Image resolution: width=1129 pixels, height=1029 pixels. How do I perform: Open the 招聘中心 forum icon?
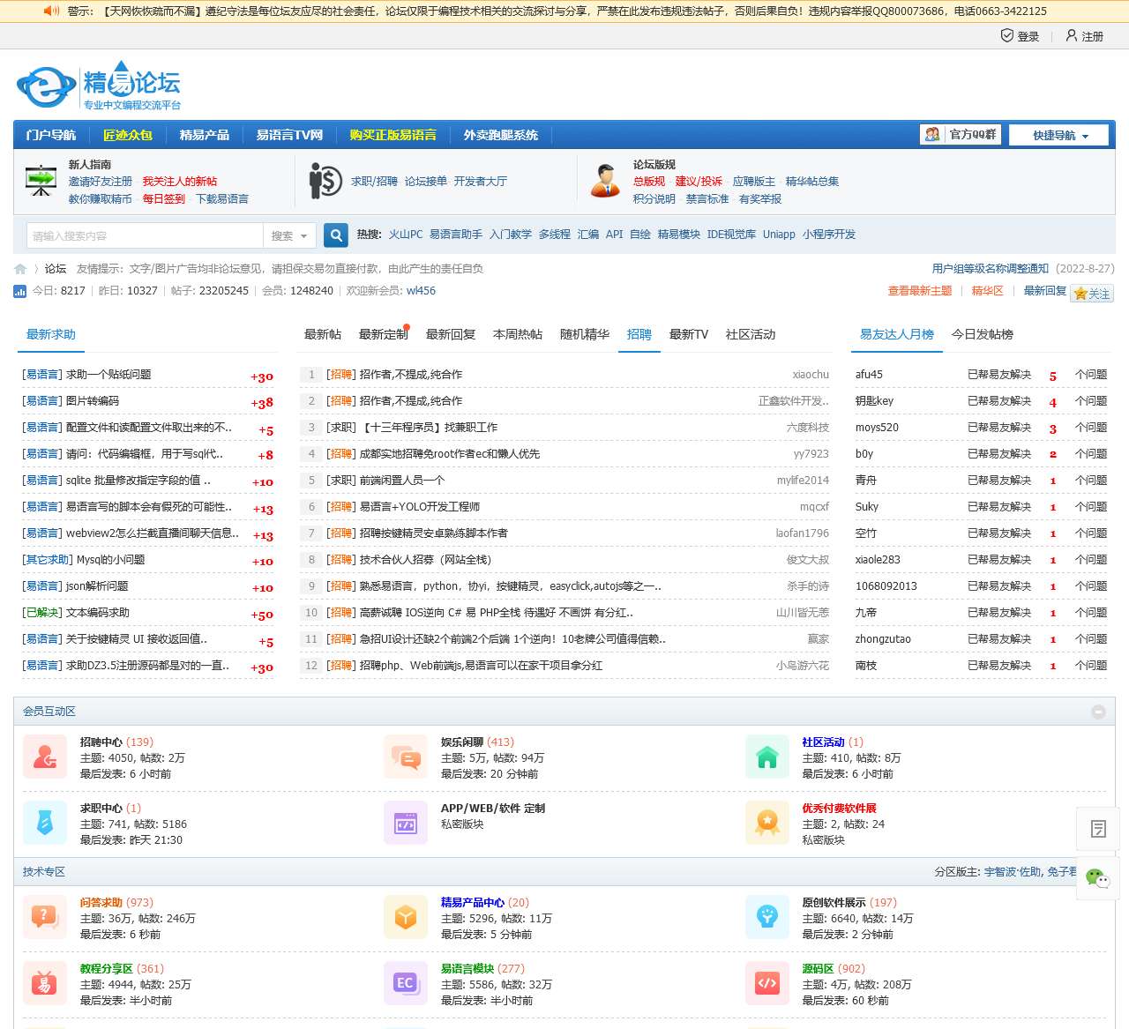45,757
